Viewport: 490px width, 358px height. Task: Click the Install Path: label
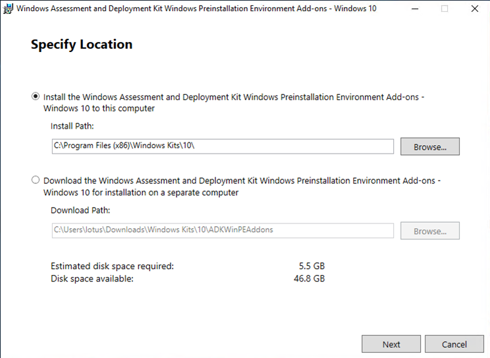pyautogui.click(x=72, y=126)
